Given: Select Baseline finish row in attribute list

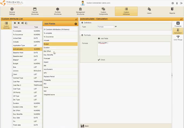Looking at the screenshot, I should [x=27, y=53].
